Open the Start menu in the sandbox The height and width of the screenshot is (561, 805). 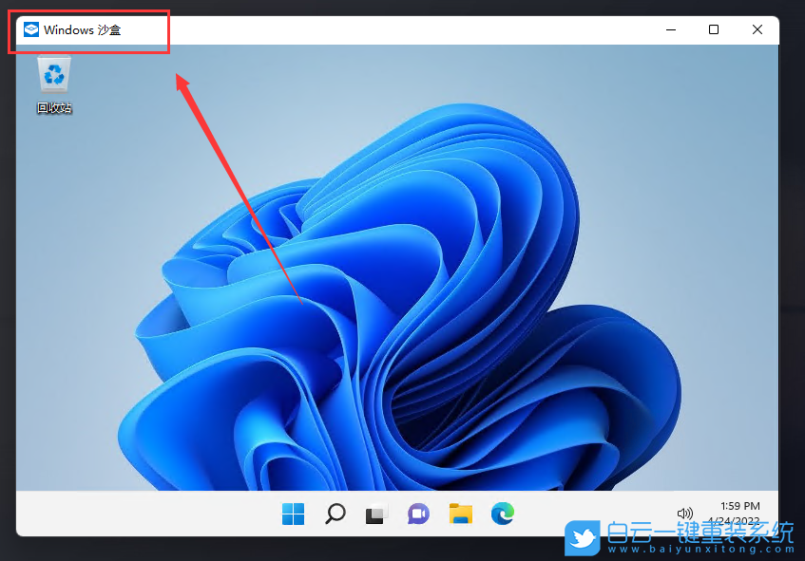tap(293, 513)
